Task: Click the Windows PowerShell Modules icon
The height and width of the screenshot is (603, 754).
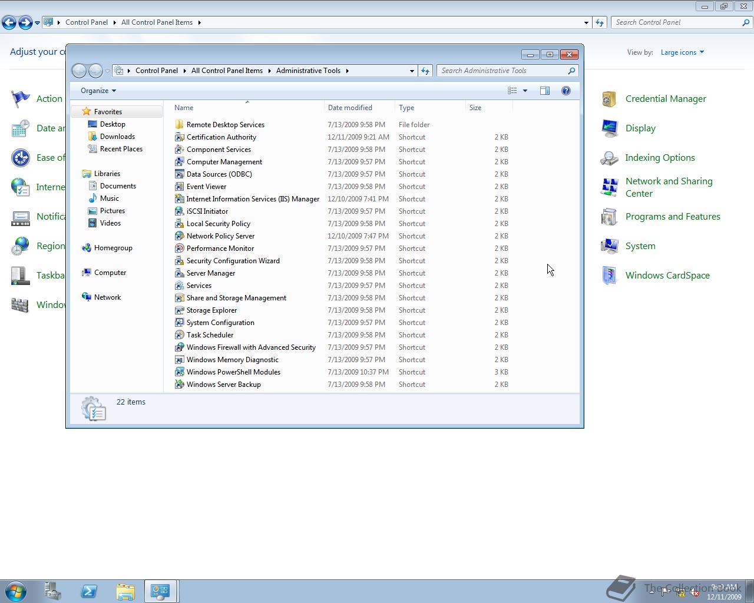Action: point(179,372)
